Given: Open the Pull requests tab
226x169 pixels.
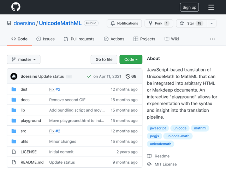Looking at the screenshot, I should [x=79, y=39].
